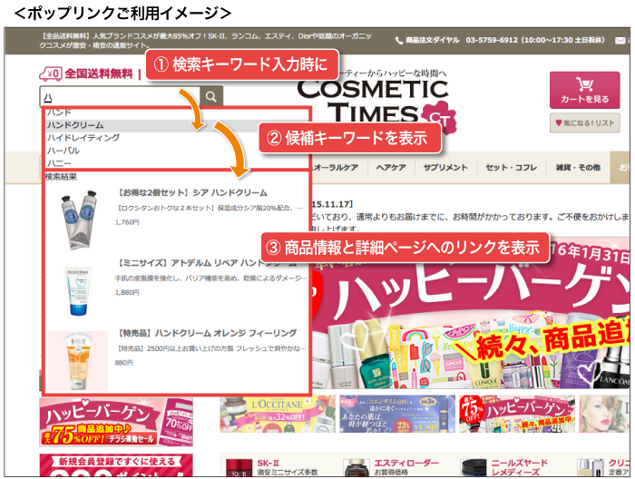635x479 pixels.
Task: Click the orange hand cream tube thumbnail
Action: (78, 361)
